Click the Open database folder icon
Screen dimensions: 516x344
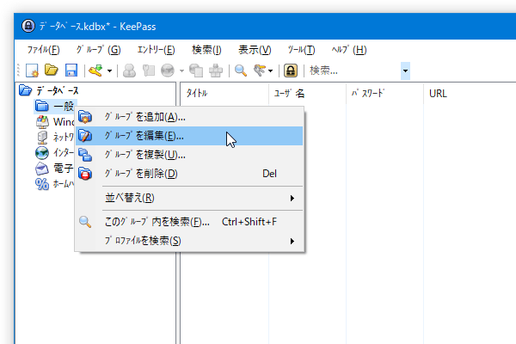(52, 71)
